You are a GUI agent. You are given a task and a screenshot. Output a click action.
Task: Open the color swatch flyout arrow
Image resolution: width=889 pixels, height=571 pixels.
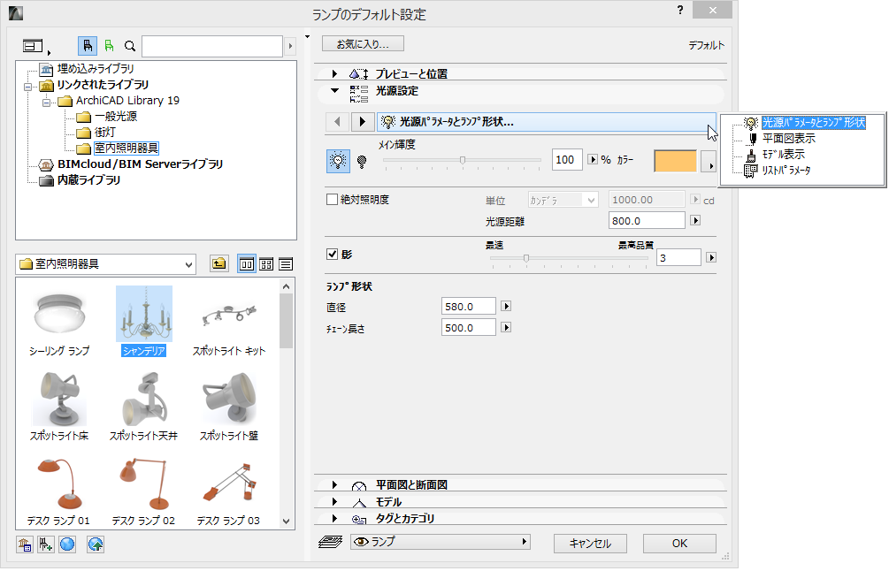pyautogui.click(x=709, y=161)
